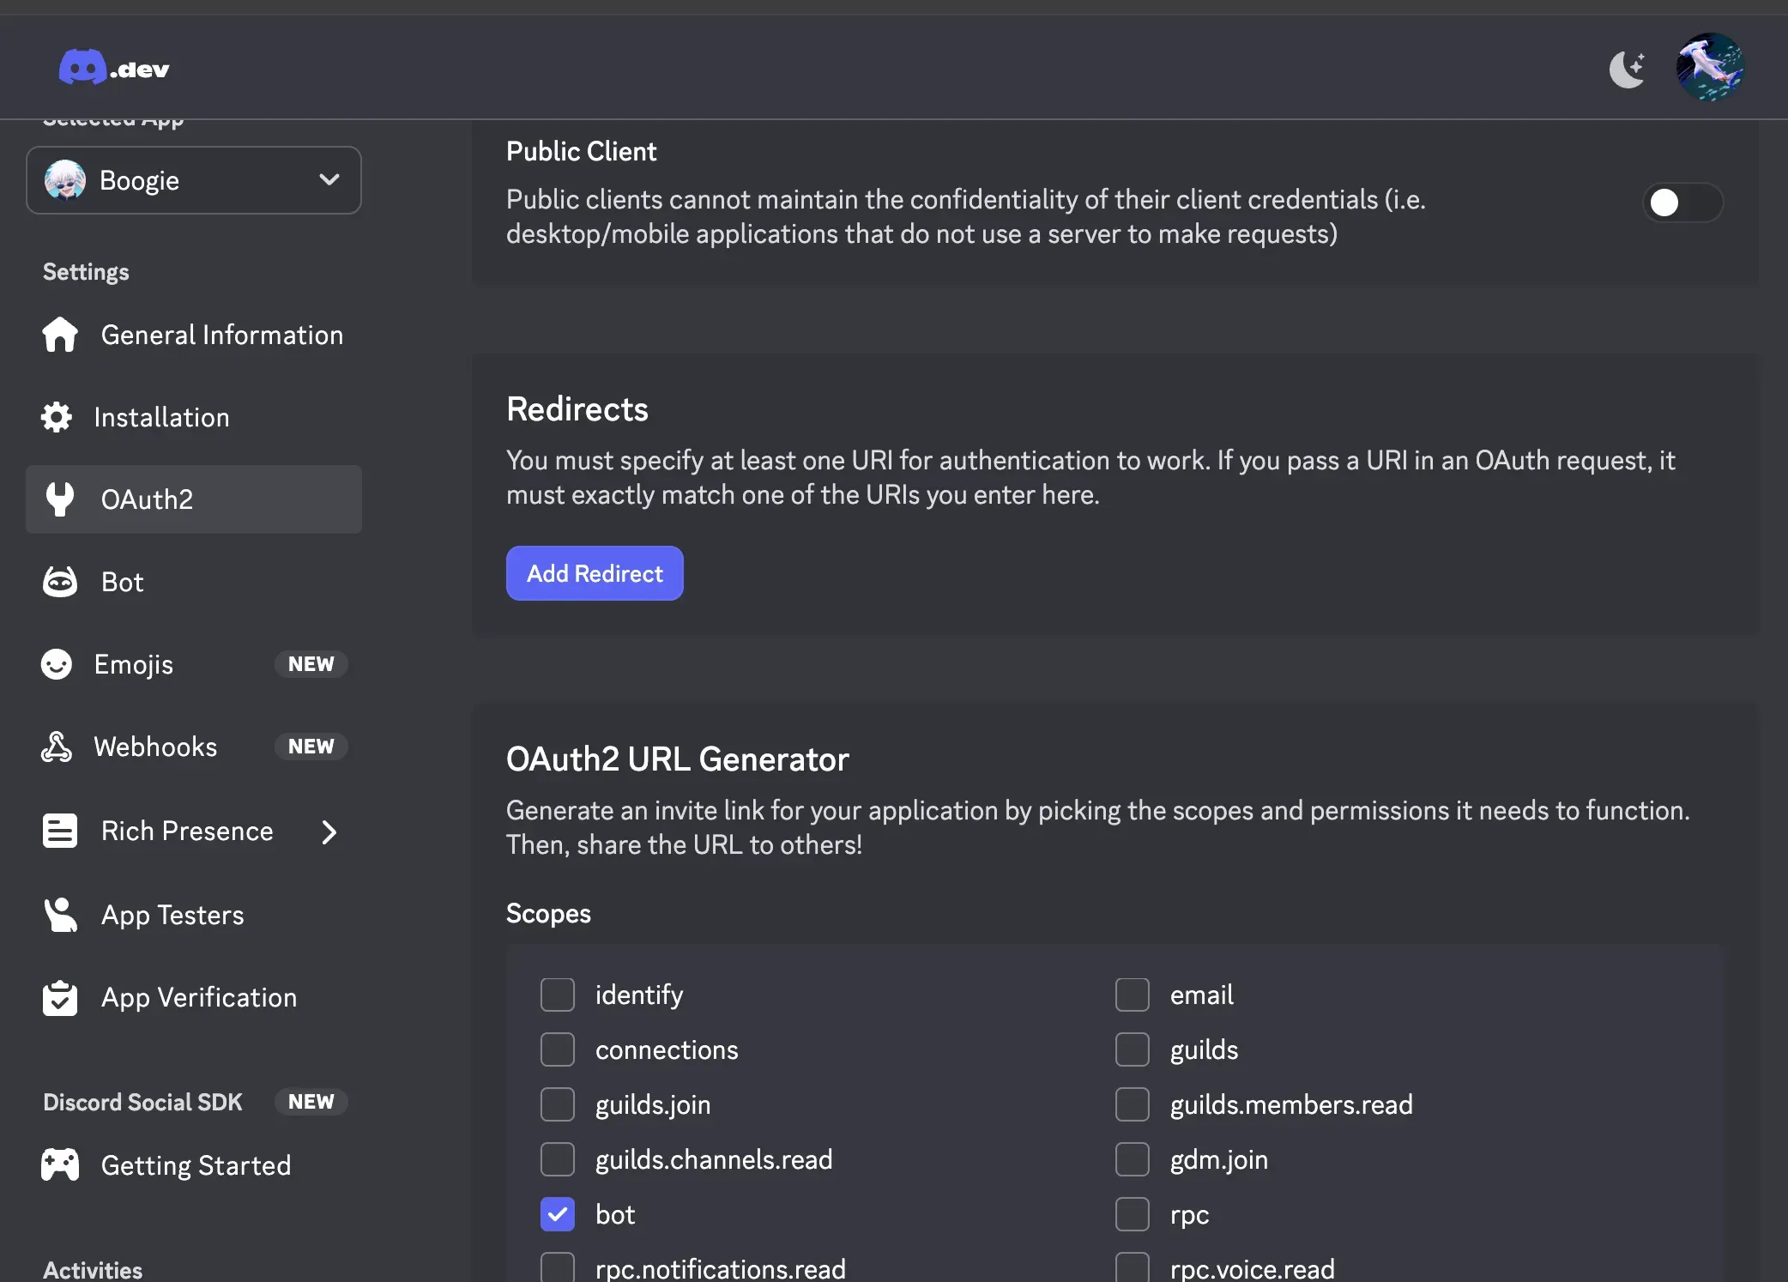Open General Information settings
Image resolution: width=1788 pixels, height=1282 pixels.
[221, 335]
